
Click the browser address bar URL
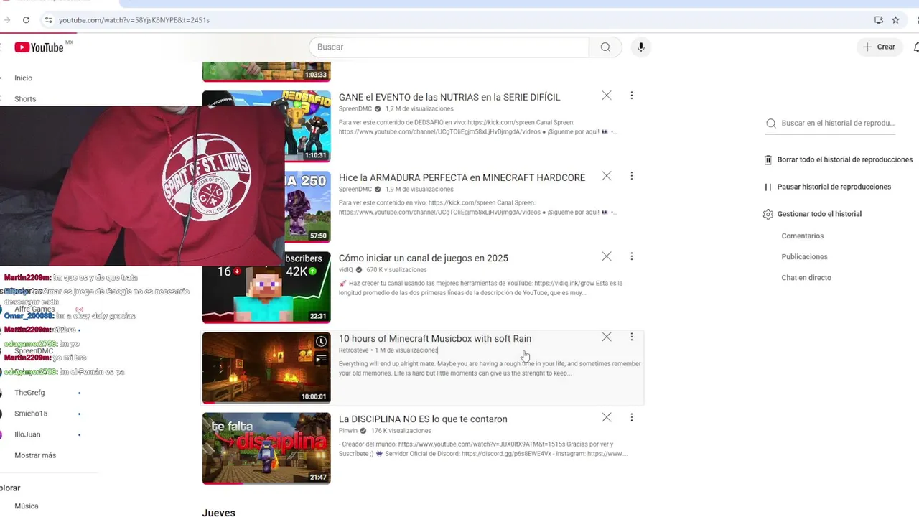coord(134,20)
